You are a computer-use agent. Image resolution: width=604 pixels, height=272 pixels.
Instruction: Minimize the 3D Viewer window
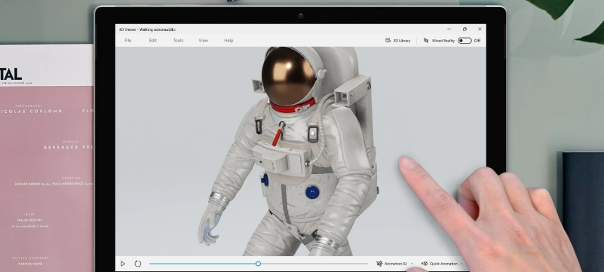(449, 29)
